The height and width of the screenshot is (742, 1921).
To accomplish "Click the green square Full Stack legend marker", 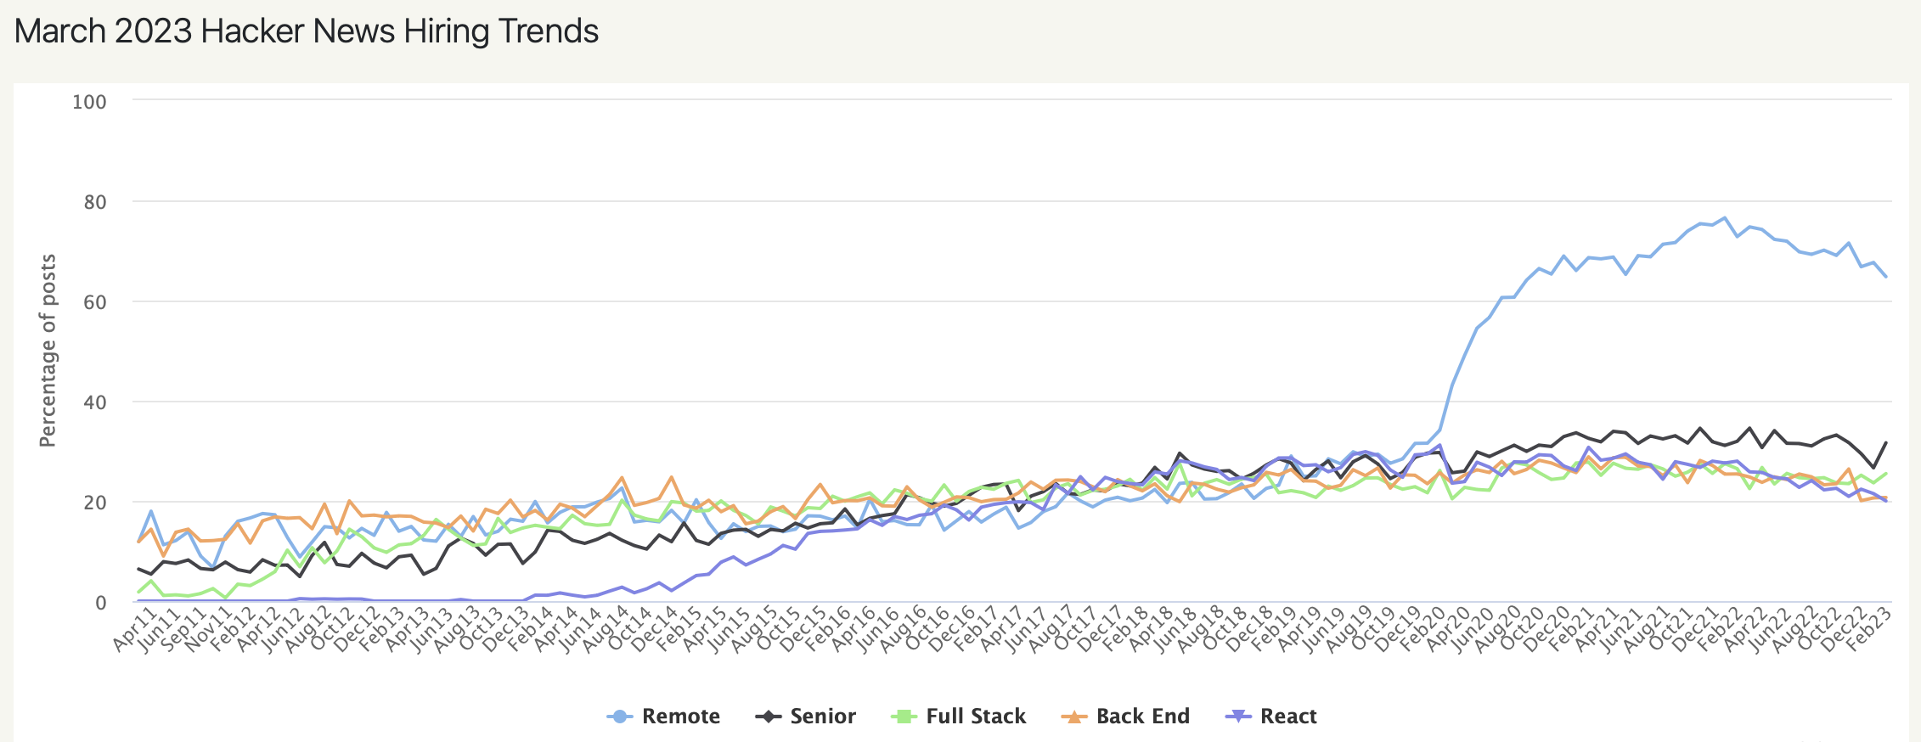I will pos(904,717).
